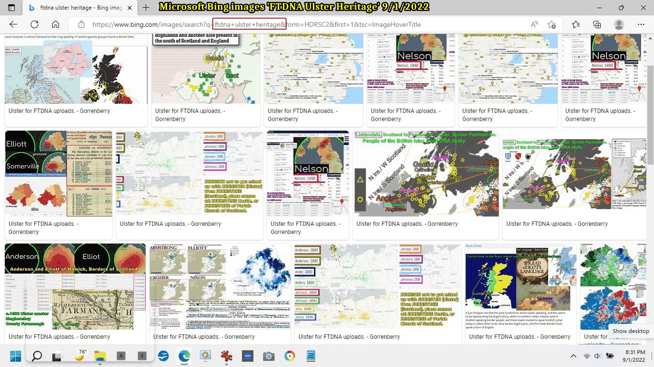Image resolution: width=654 pixels, height=367 pixels.
Task: Add this page to favorites
Action: (x=551, y=24)
